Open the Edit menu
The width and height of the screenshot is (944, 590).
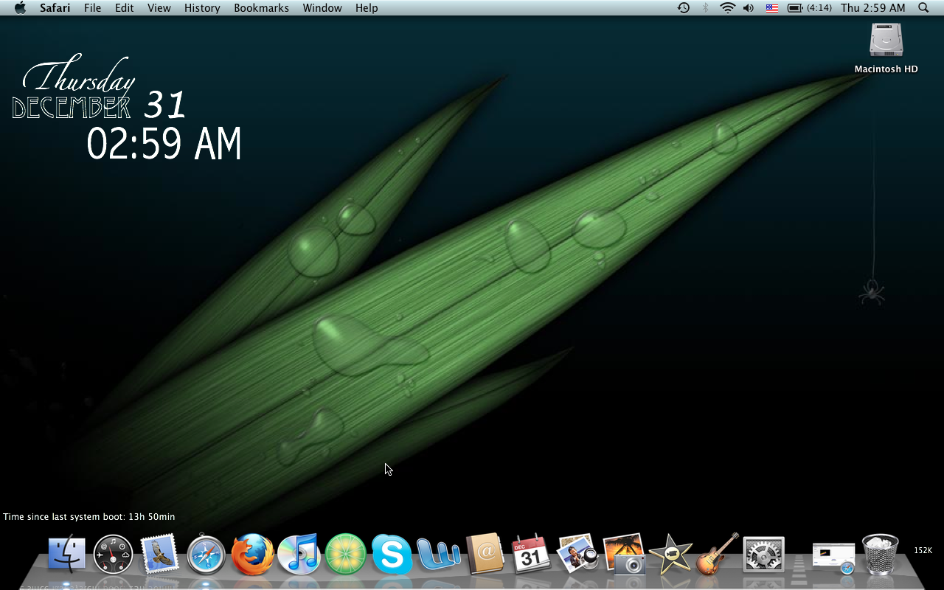124,8
